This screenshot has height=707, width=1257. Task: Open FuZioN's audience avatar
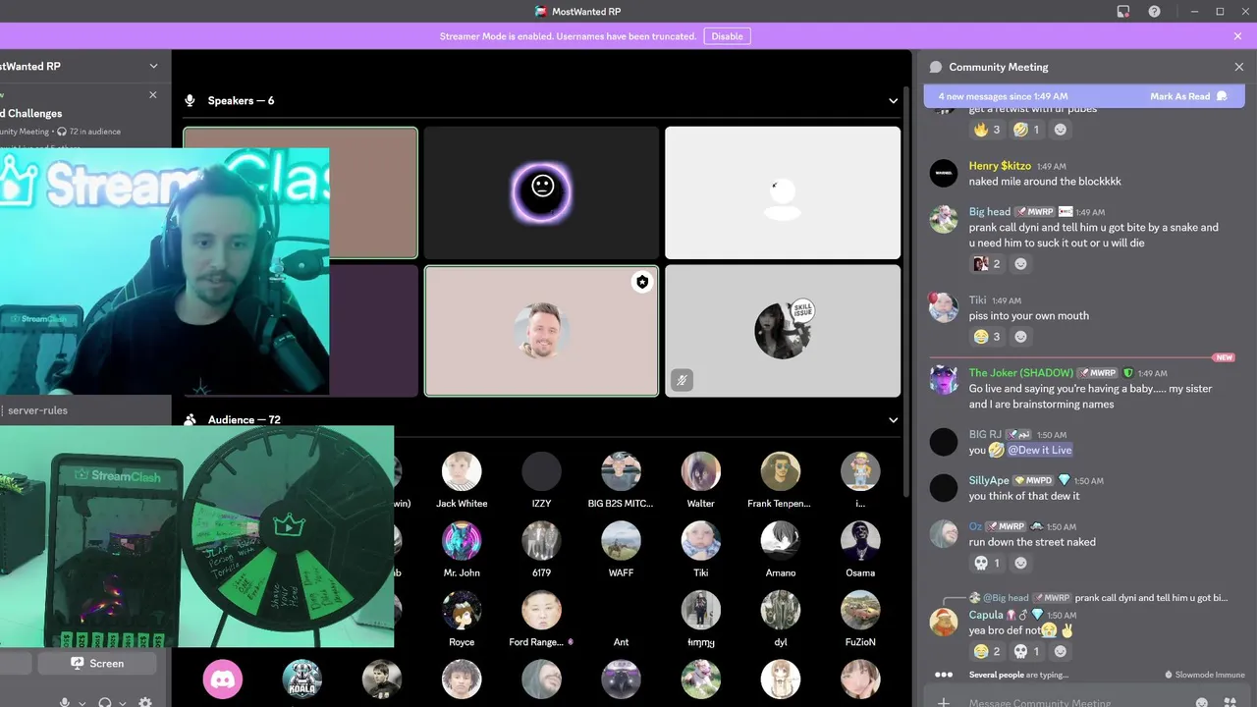tap(860, 610)
